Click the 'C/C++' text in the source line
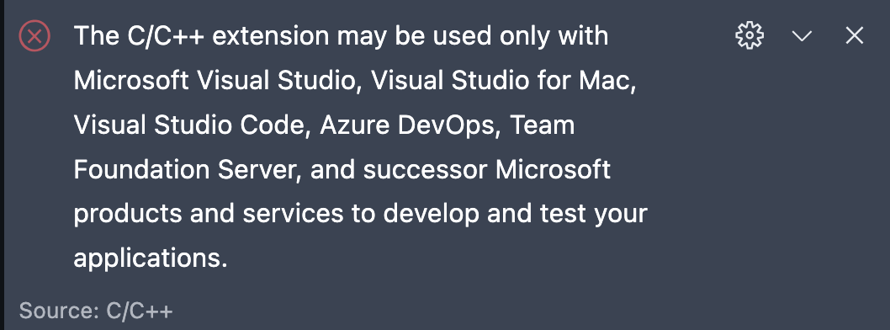This screenshot has height=330, width=890. coord(140,311)
